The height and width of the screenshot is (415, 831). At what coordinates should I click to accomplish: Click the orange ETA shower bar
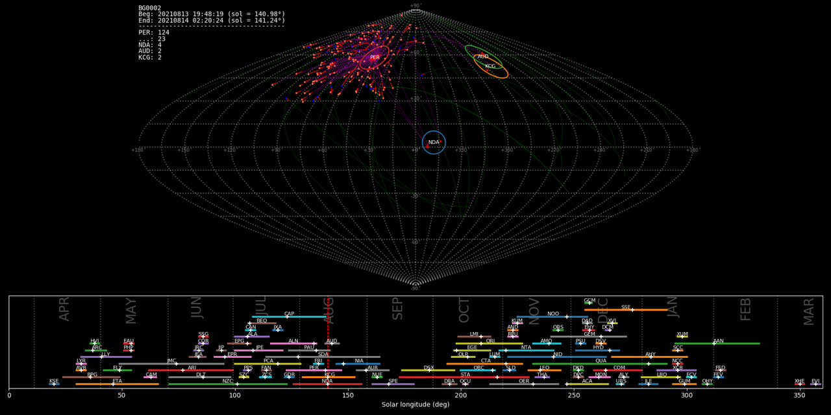[117, 384]
